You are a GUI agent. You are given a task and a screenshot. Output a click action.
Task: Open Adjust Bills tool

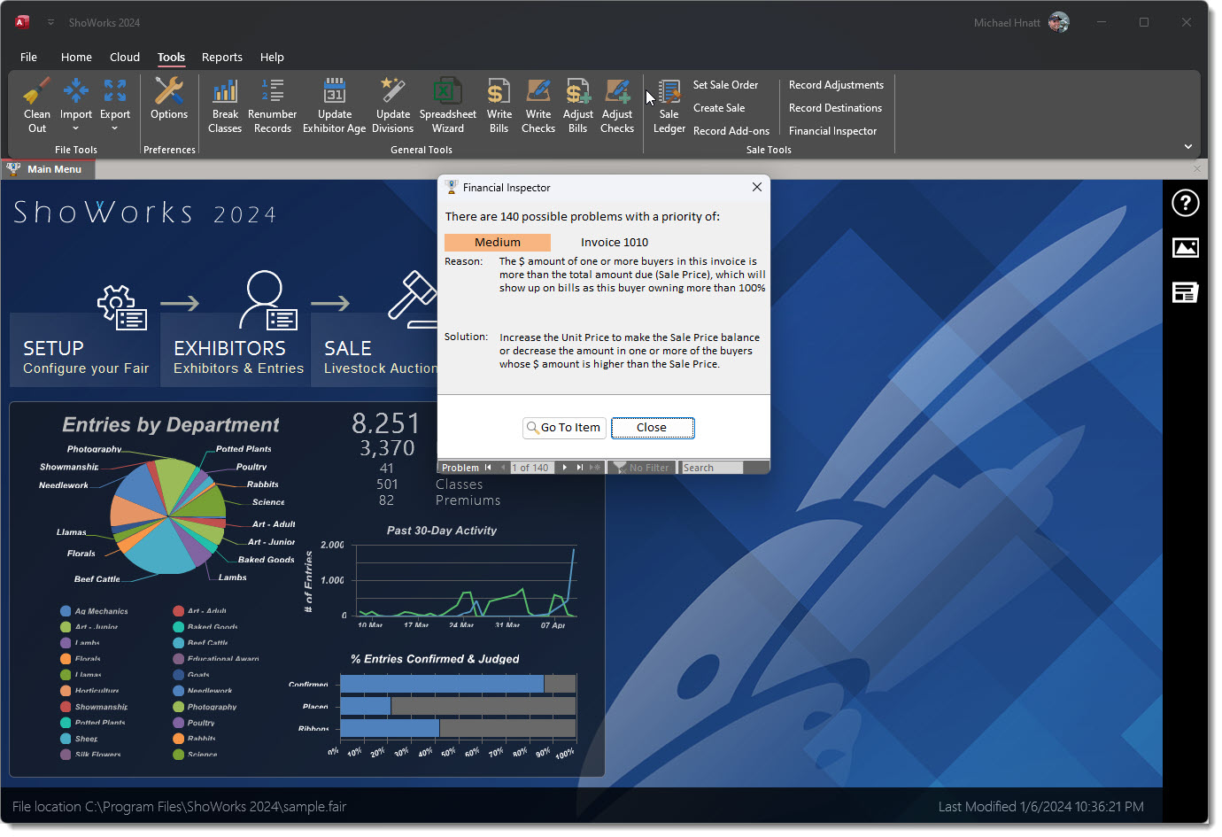point(577,105)
